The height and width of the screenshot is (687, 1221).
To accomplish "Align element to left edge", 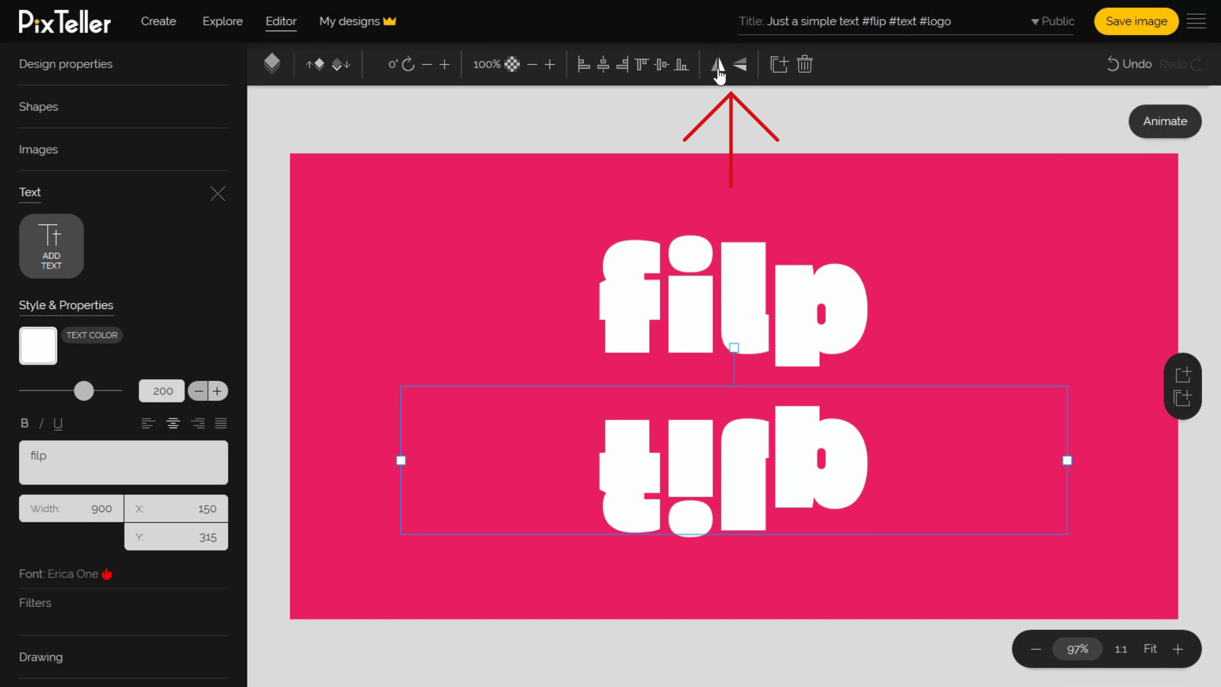I will click(x=583, y=64).
